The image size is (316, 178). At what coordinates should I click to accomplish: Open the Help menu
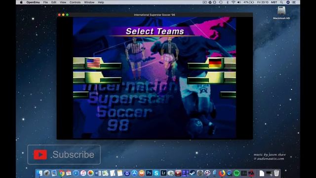pos(101,2)
